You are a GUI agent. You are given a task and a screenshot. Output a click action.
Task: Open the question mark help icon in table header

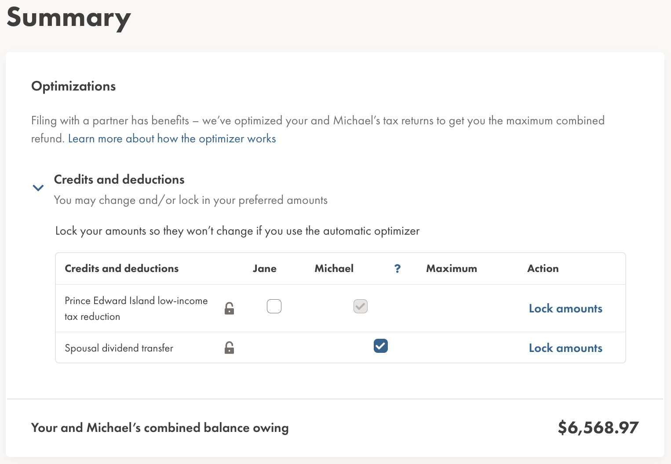pos(397,268)
